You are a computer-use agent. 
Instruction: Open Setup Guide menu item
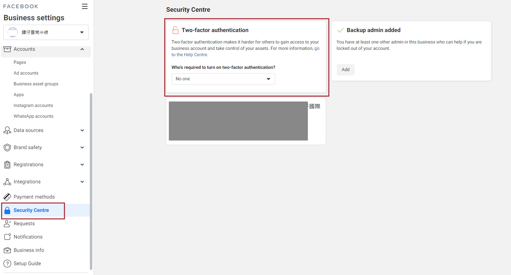tap(27, 264)
